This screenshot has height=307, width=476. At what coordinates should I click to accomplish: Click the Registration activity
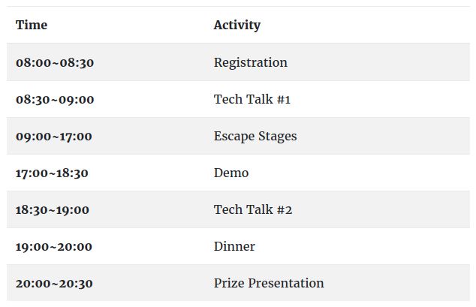pos(250,62)
